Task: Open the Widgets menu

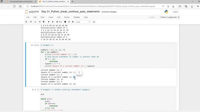Action: 77,17
